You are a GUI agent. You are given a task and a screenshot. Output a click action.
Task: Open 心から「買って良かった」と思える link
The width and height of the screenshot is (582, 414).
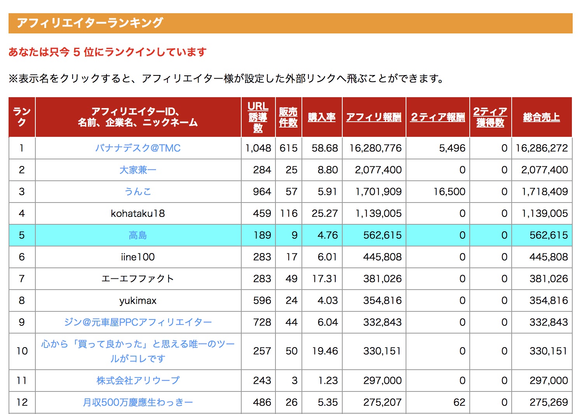138,351
